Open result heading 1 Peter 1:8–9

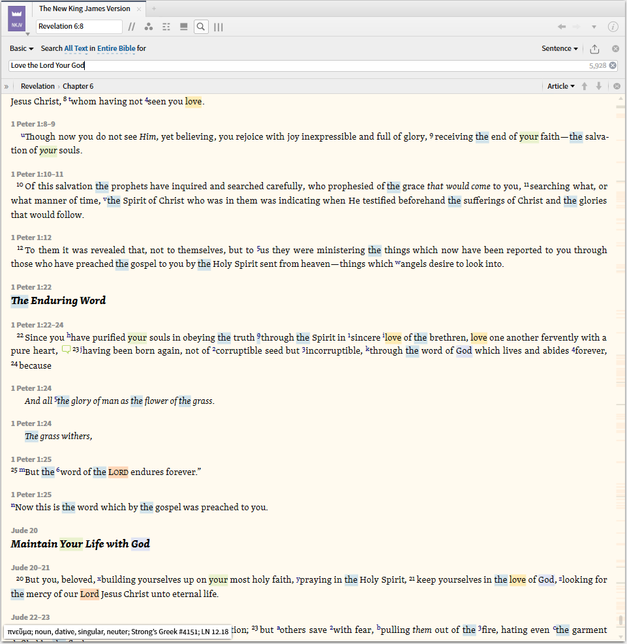[33, 124]
